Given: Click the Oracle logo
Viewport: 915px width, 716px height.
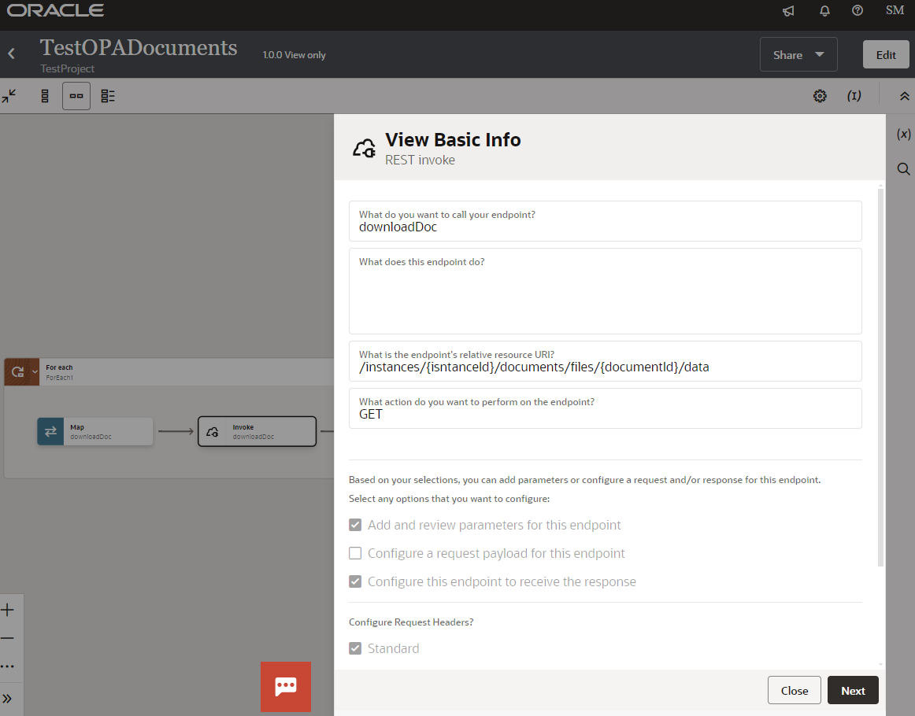Looking at the screenshot, I should click(x=55, y=10).
